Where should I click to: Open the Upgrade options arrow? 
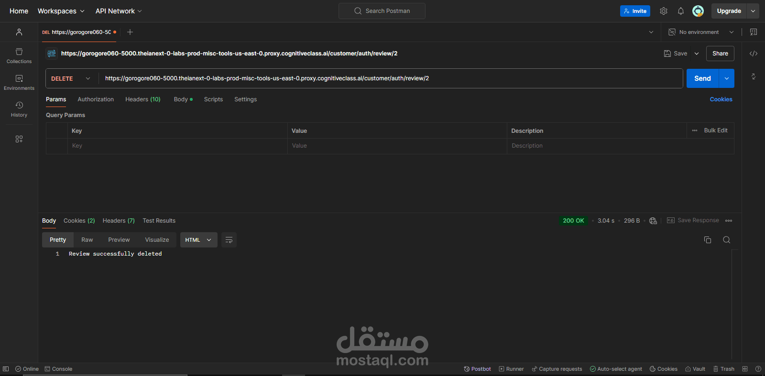[753, 11]
